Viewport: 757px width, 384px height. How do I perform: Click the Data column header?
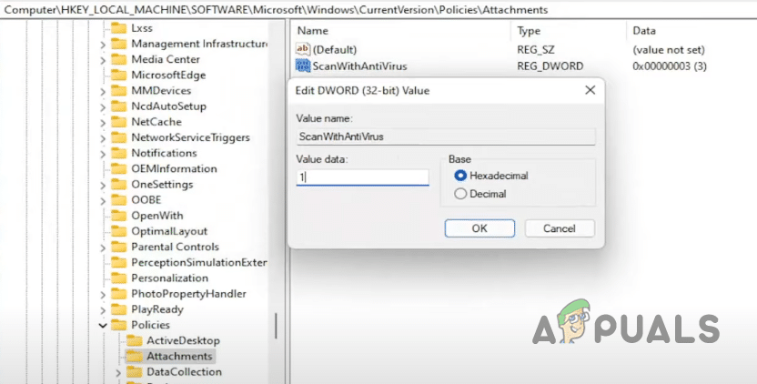pyautogui.click(x=644, y=31)
